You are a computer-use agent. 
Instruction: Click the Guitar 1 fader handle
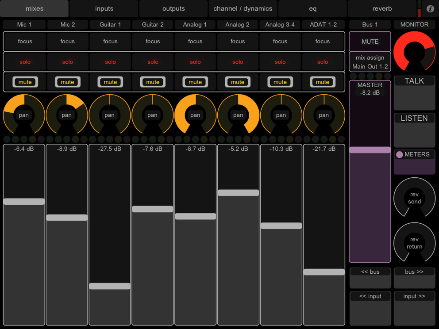tap(109, 286)
